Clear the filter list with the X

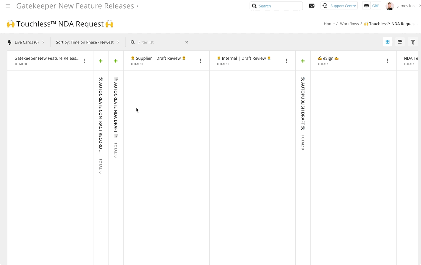coord(187,42)
